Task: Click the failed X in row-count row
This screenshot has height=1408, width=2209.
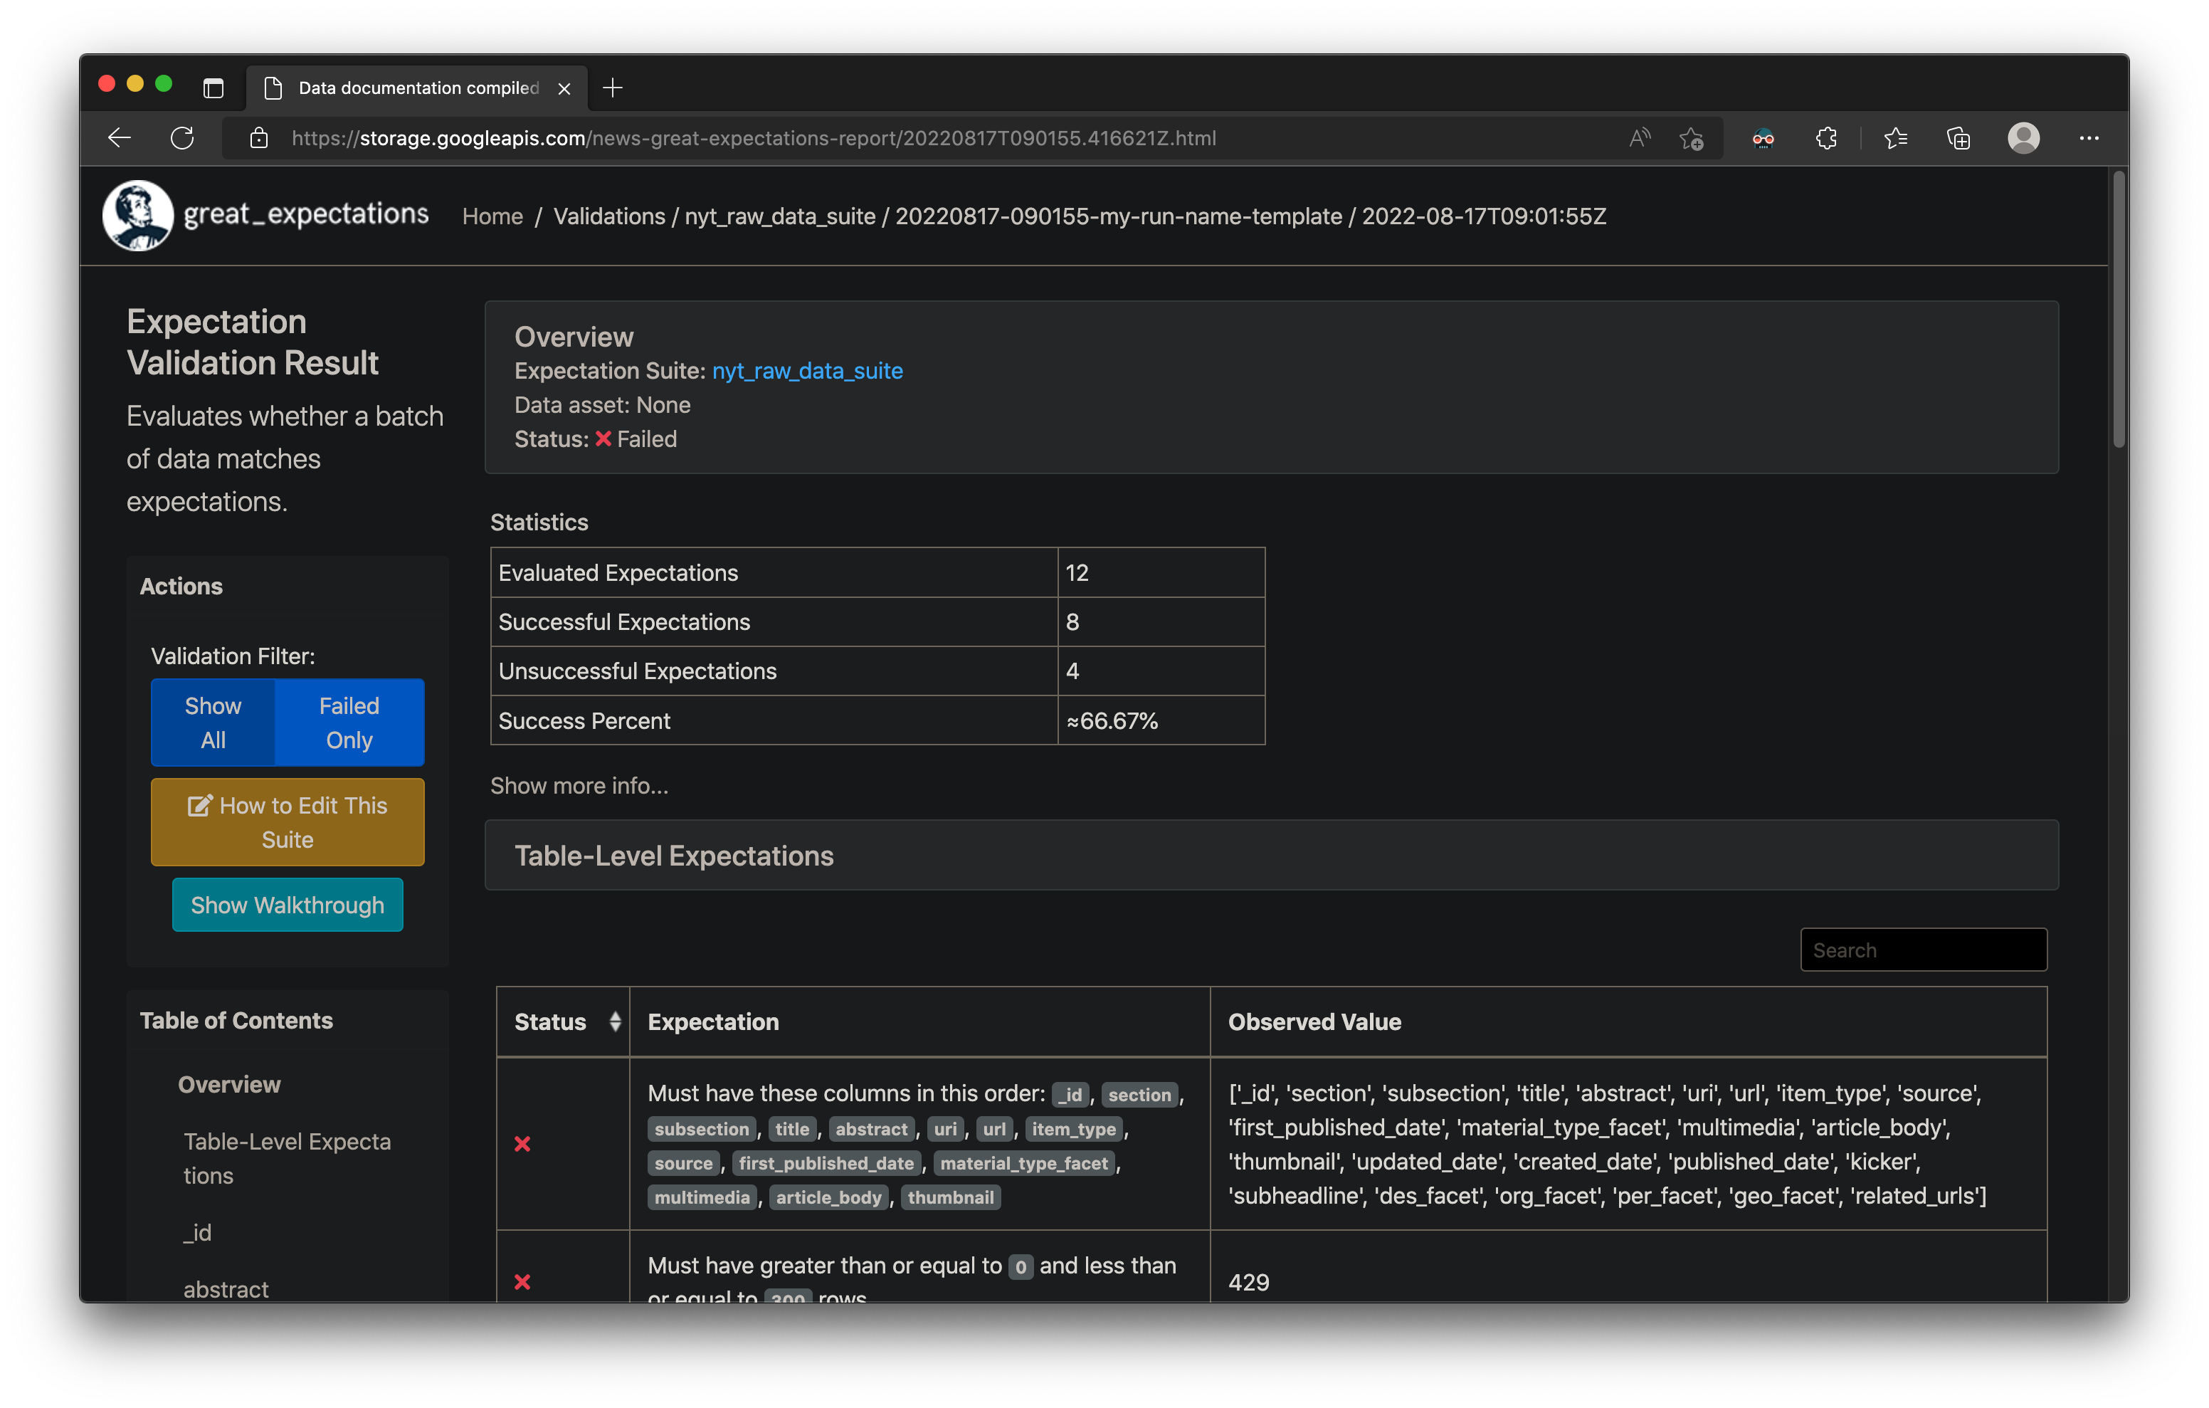Action: (x=522, y=1281)
